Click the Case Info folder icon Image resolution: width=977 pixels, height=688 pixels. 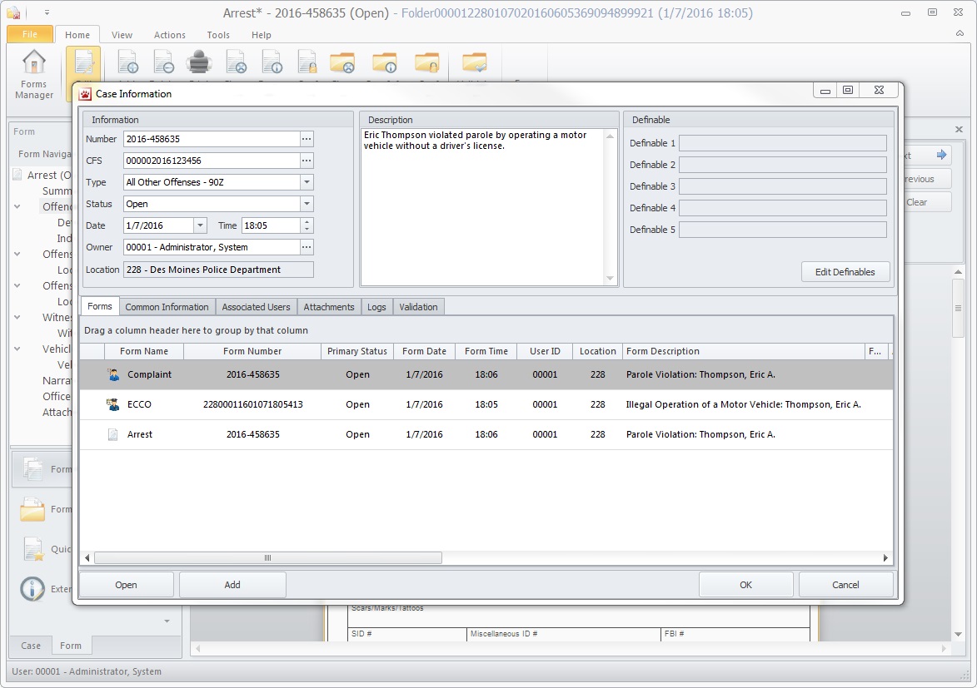(x=385, y=62)
